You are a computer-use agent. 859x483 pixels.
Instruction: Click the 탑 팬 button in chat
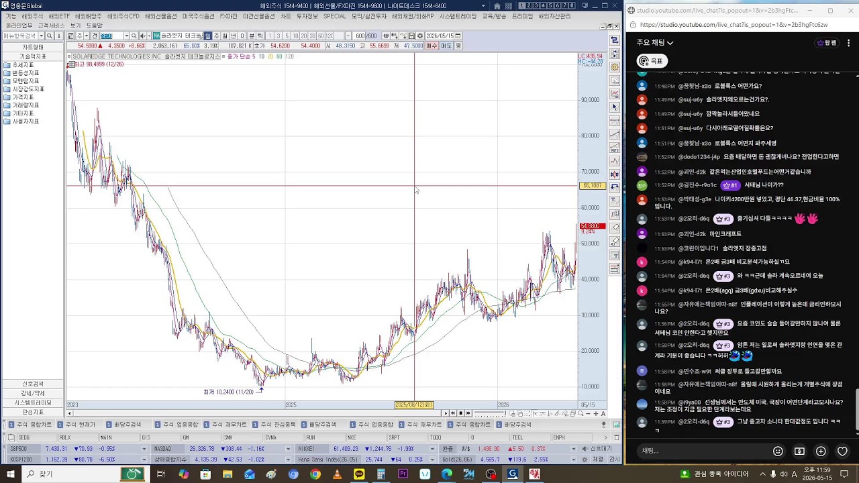(x=827, y=43)
